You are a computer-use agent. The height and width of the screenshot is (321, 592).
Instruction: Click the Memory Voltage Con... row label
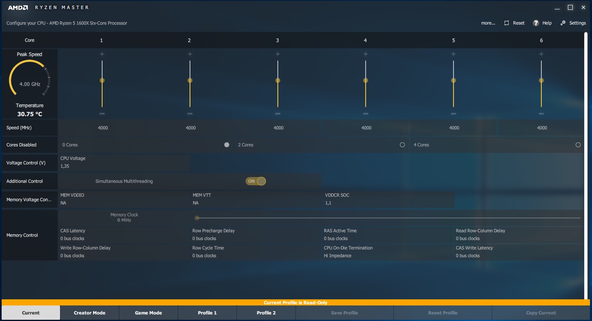pos(29,200)
